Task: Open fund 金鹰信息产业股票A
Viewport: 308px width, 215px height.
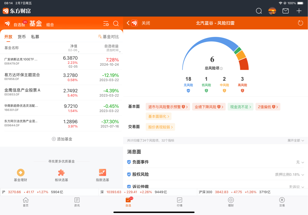Action: click(62, 92)
